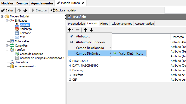Choose Valor Dinâmico... submenu item
This screenshot has width=186, height=104.
point(131,54)
